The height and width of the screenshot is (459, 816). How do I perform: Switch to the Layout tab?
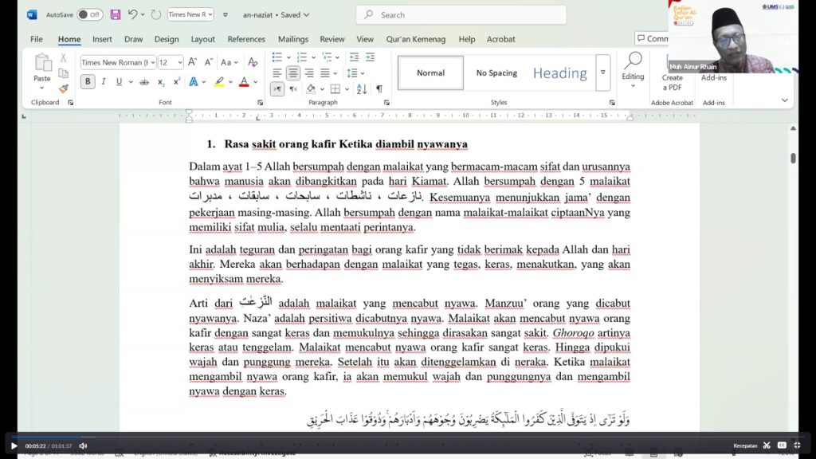(202, 39)
